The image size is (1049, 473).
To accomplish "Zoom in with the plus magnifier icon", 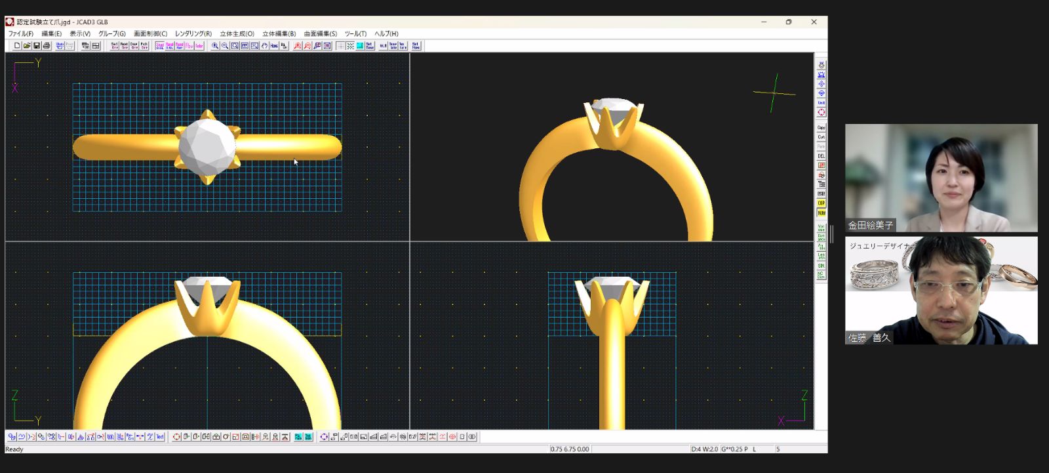I will (x=215, y=46).
